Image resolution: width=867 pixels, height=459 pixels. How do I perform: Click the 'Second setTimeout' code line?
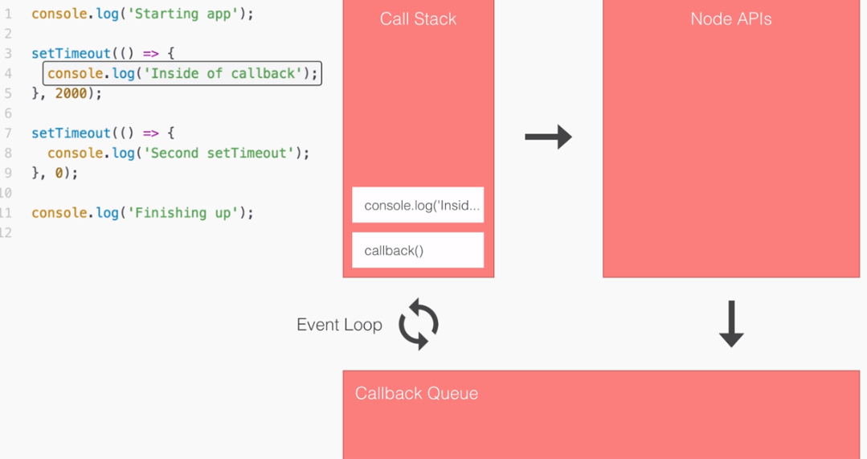(178, 153)
